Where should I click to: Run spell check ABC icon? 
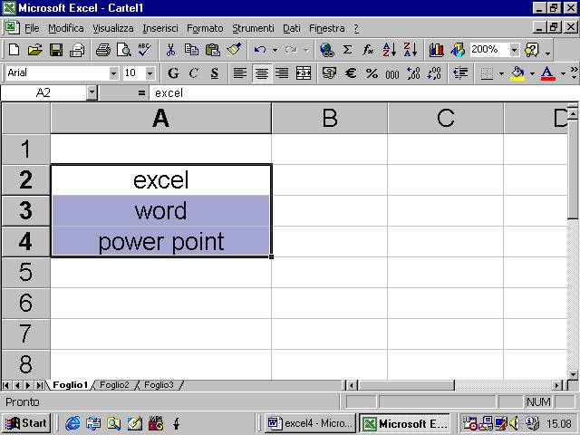pyautogui.click(x=144, y=50)
